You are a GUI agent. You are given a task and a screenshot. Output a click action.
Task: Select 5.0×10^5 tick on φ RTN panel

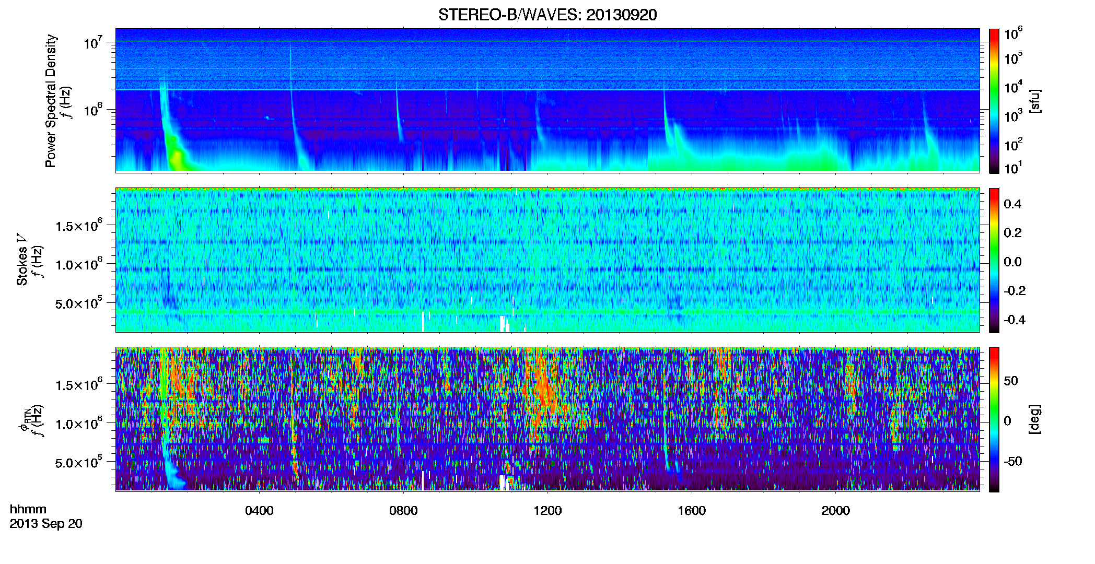[79, 462]
